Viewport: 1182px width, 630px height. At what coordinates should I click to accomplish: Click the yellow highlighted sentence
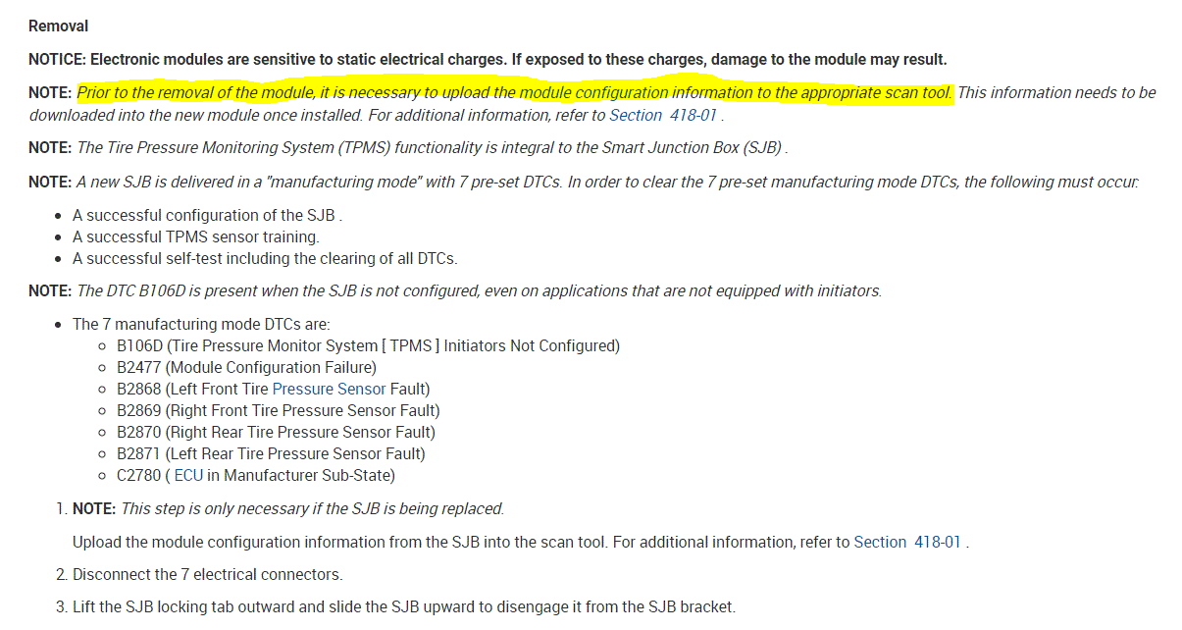tap(514, 92)
